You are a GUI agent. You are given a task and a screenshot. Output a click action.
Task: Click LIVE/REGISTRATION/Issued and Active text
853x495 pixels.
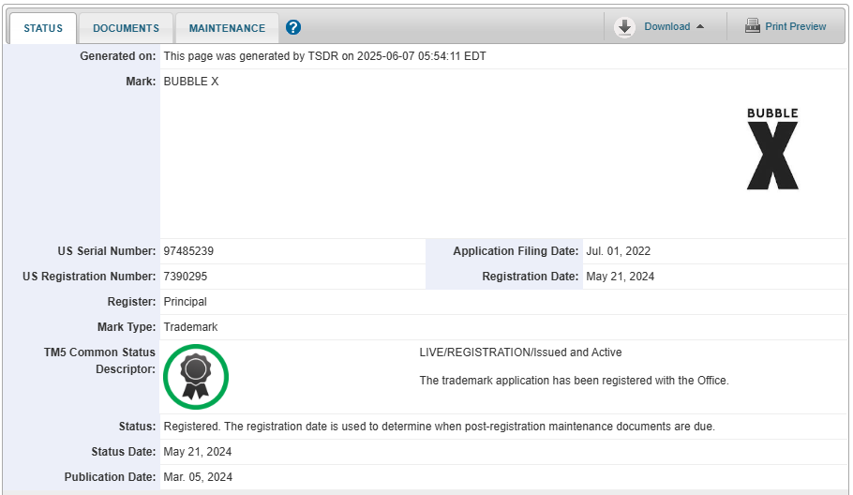click(x=520, y=352)
